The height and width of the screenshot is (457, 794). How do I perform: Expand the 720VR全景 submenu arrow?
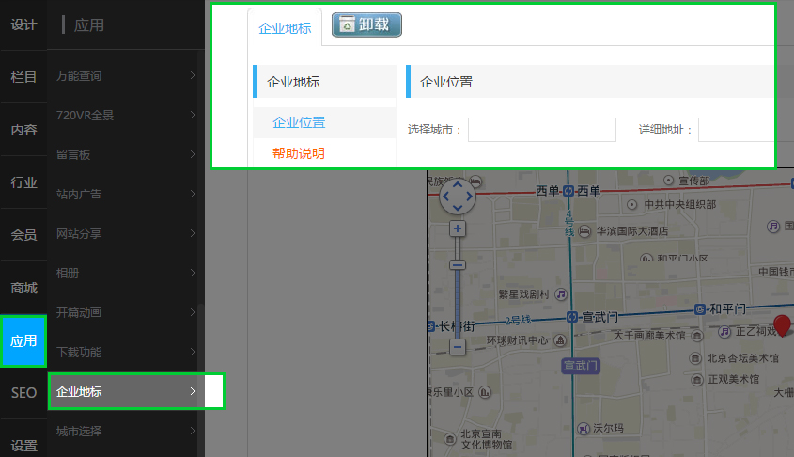(x=192, y=115)
